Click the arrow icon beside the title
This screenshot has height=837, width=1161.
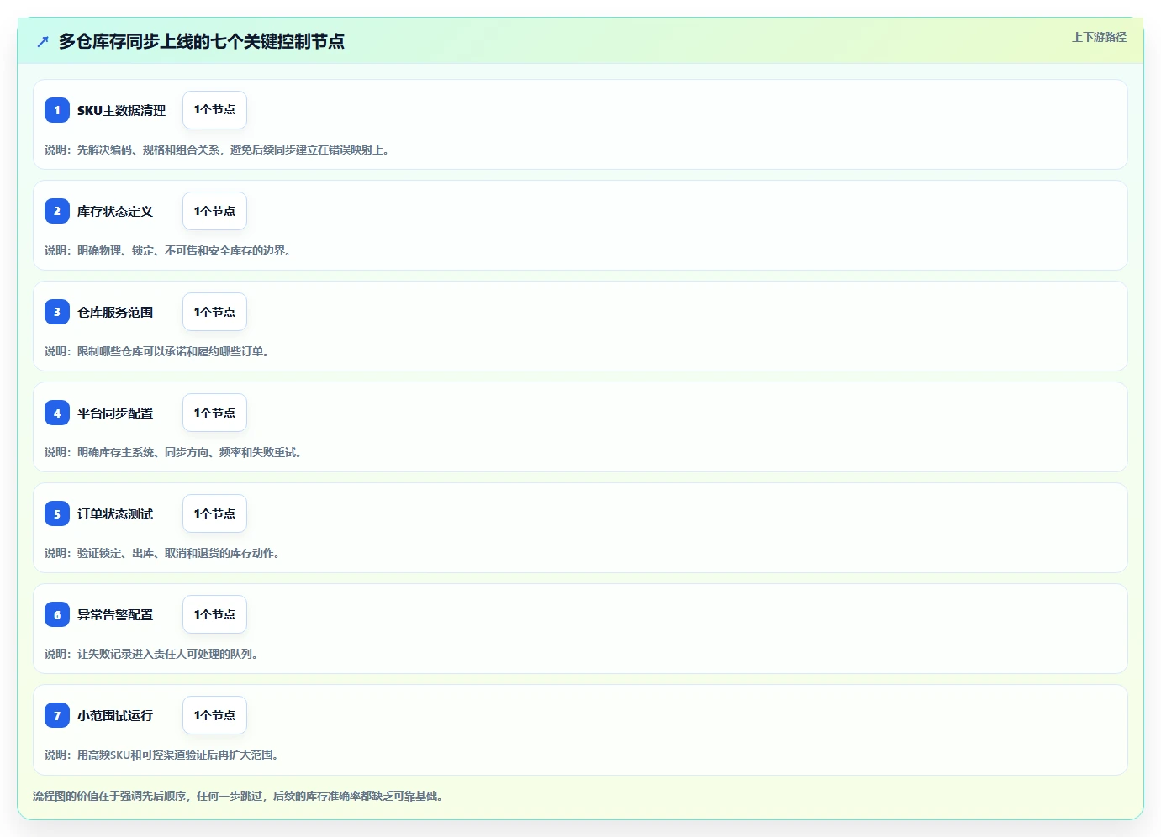point(43,41)
